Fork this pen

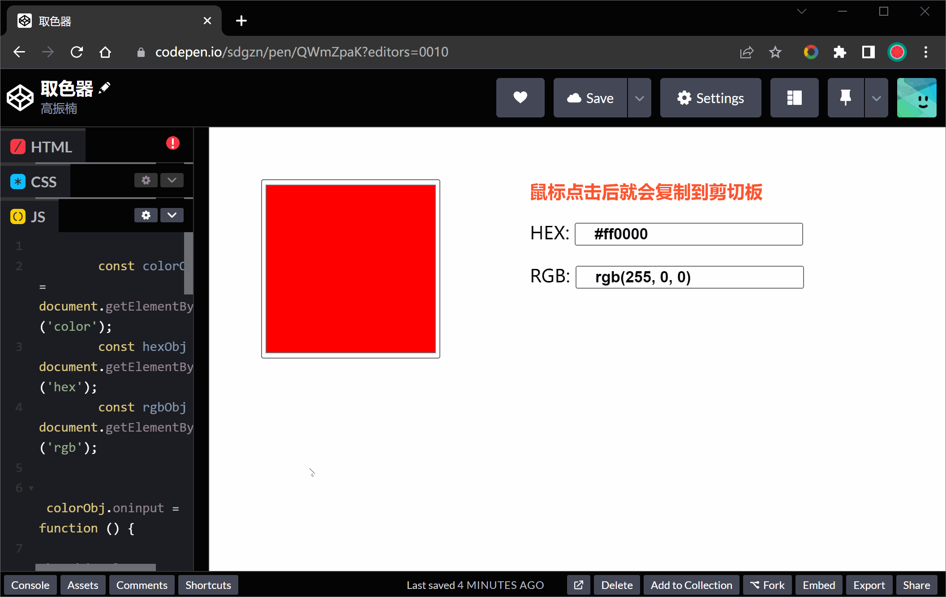point(767,585)
